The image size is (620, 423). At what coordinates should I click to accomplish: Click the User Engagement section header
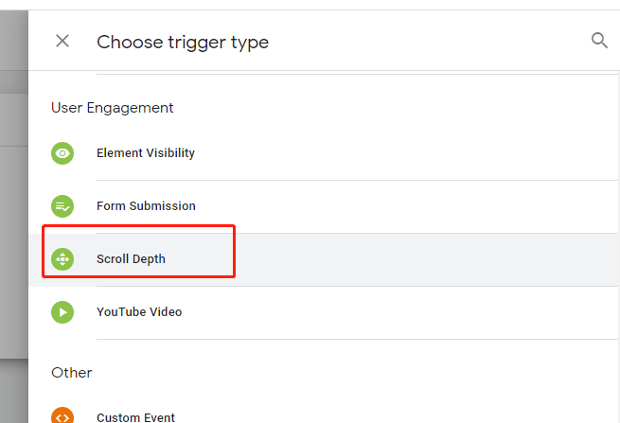point(113,108)
